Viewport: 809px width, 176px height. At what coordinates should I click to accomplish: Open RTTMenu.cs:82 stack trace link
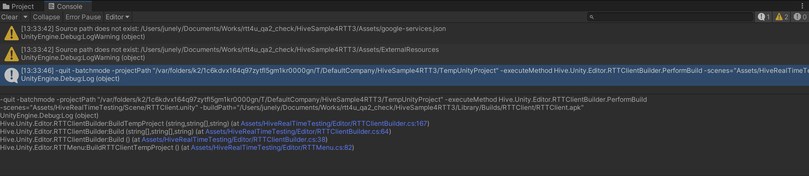tap(271, 148)
